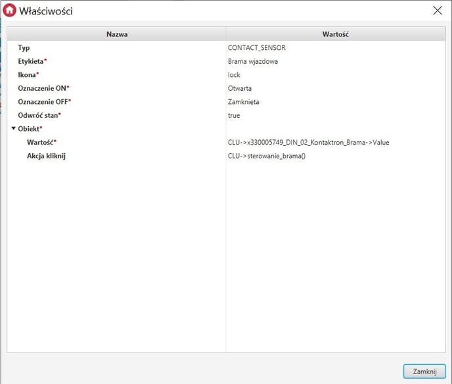The width and height of the screenshot is (452, 384).
Task: Select the Typ property row
Action: (x=24, y=48)
